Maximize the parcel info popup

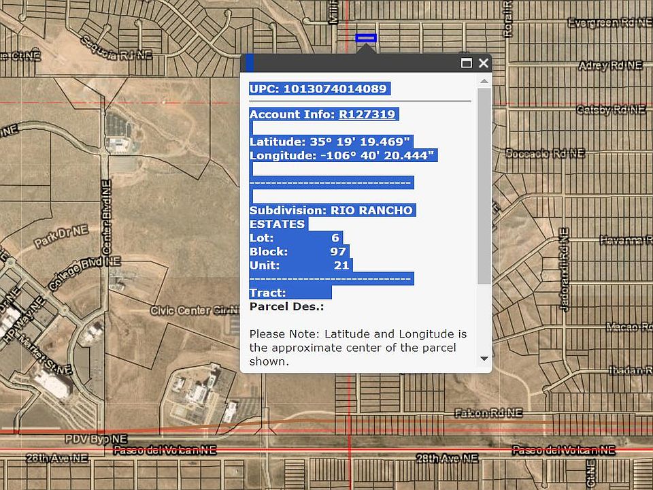click(467, 63)
